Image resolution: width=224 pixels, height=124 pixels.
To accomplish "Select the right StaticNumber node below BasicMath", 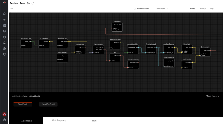I will [x=187, y=64].
